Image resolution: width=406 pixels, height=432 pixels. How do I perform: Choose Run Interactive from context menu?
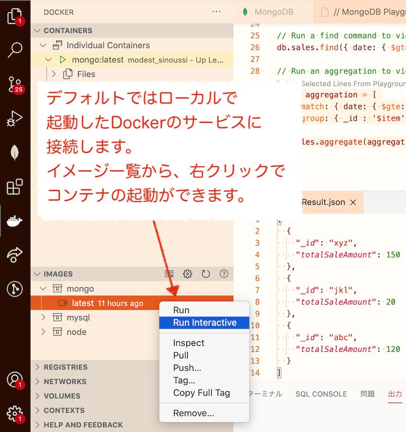tap(205, 322)
